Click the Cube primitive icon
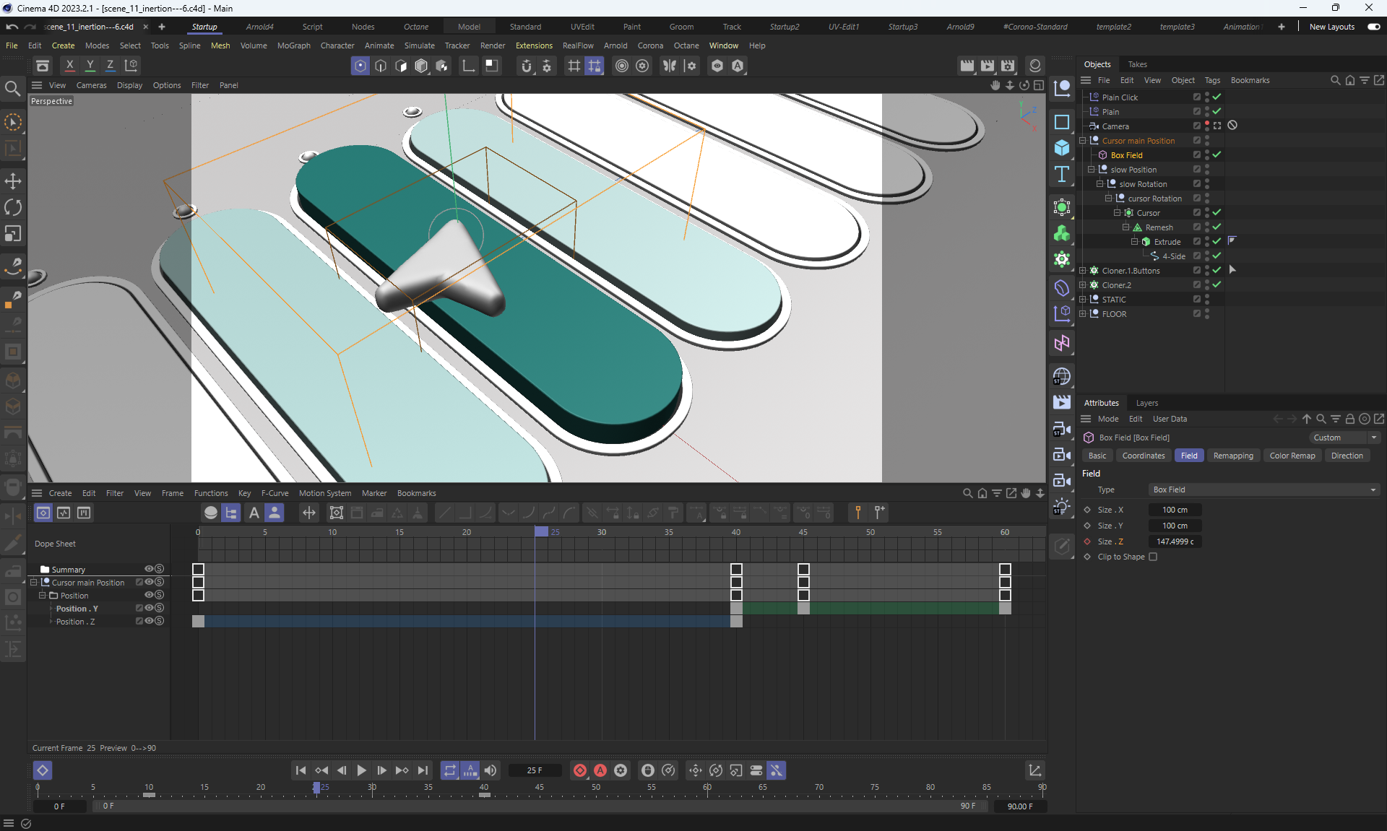This screenshot has width=1387, height=831. tap(1062, 148)
